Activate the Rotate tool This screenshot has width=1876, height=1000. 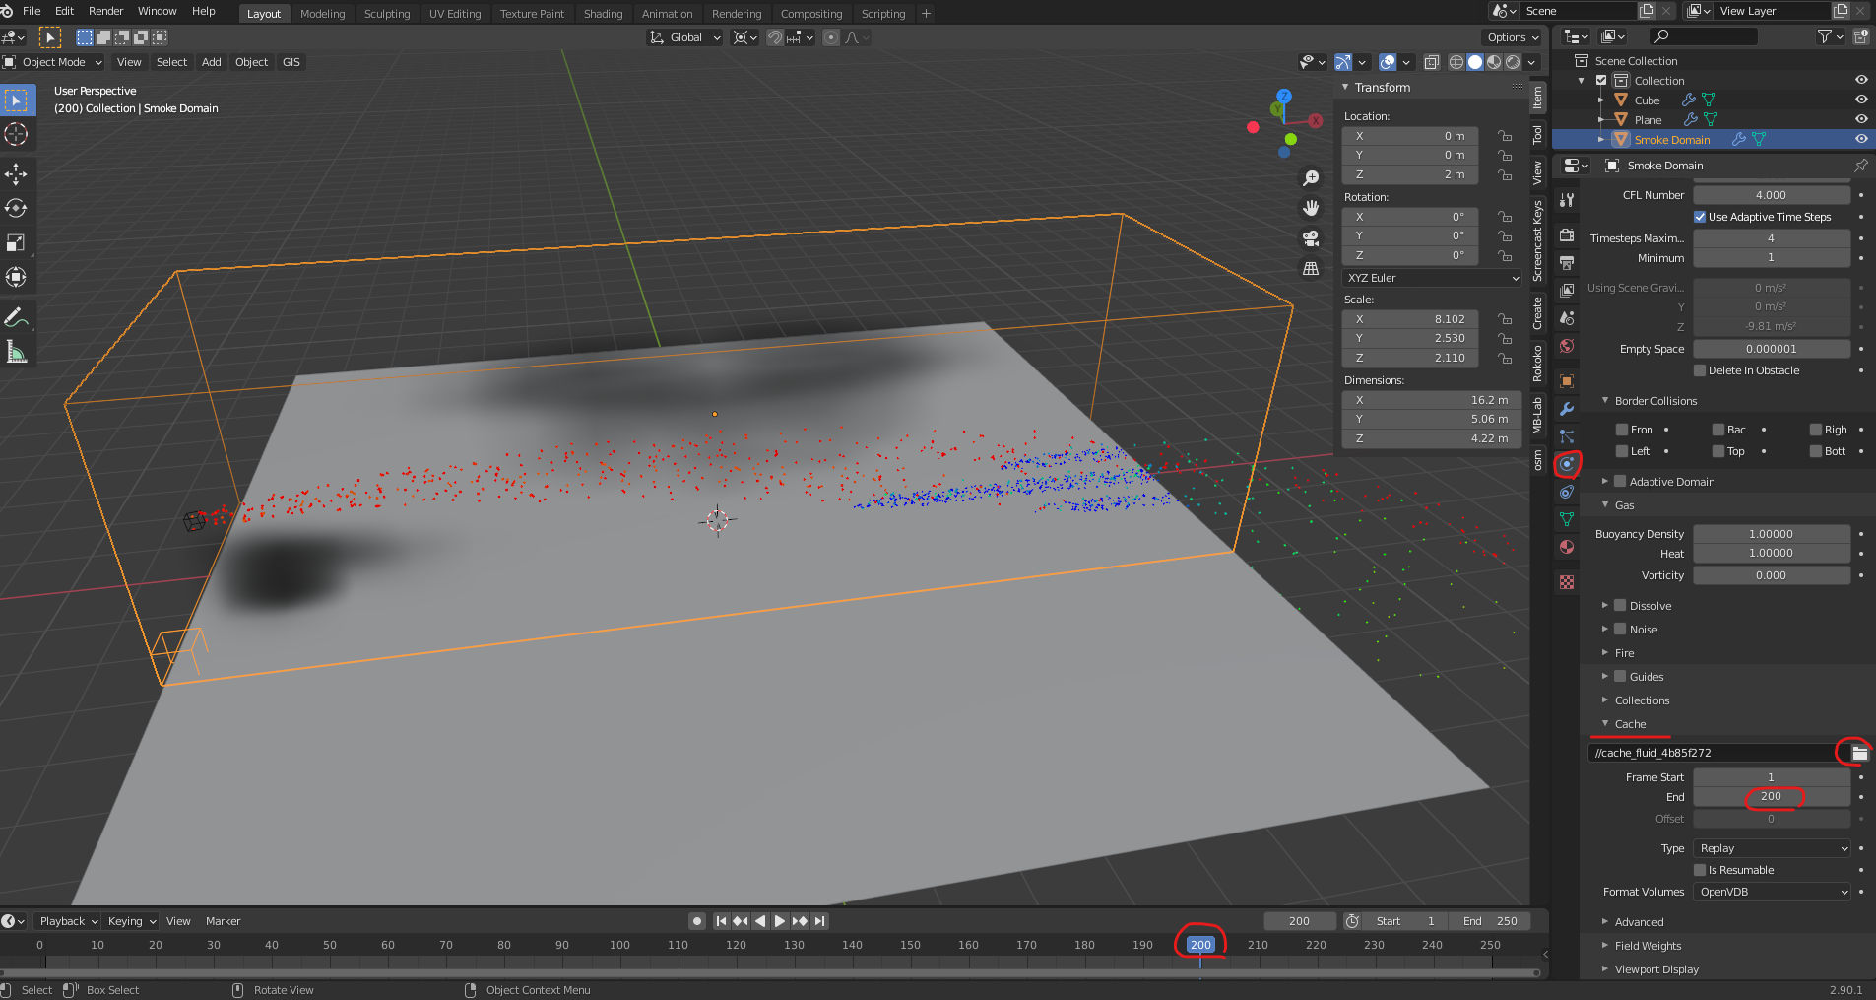point(17,208)
